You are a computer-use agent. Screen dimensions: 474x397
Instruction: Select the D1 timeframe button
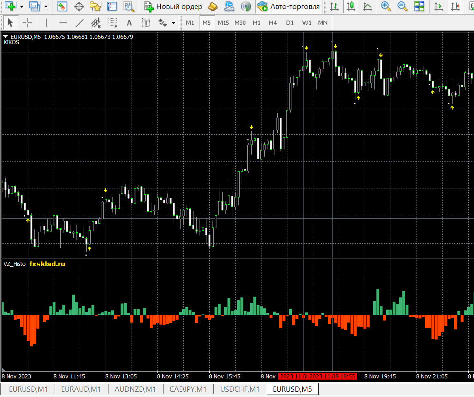tap(289, 23)
